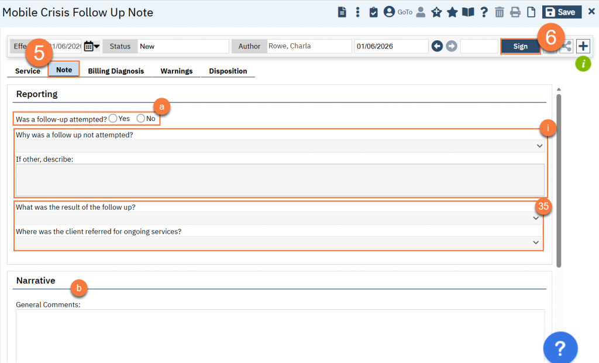Click the Save button
This screenshot has width=599, height=363.
[x=560, y=12]
